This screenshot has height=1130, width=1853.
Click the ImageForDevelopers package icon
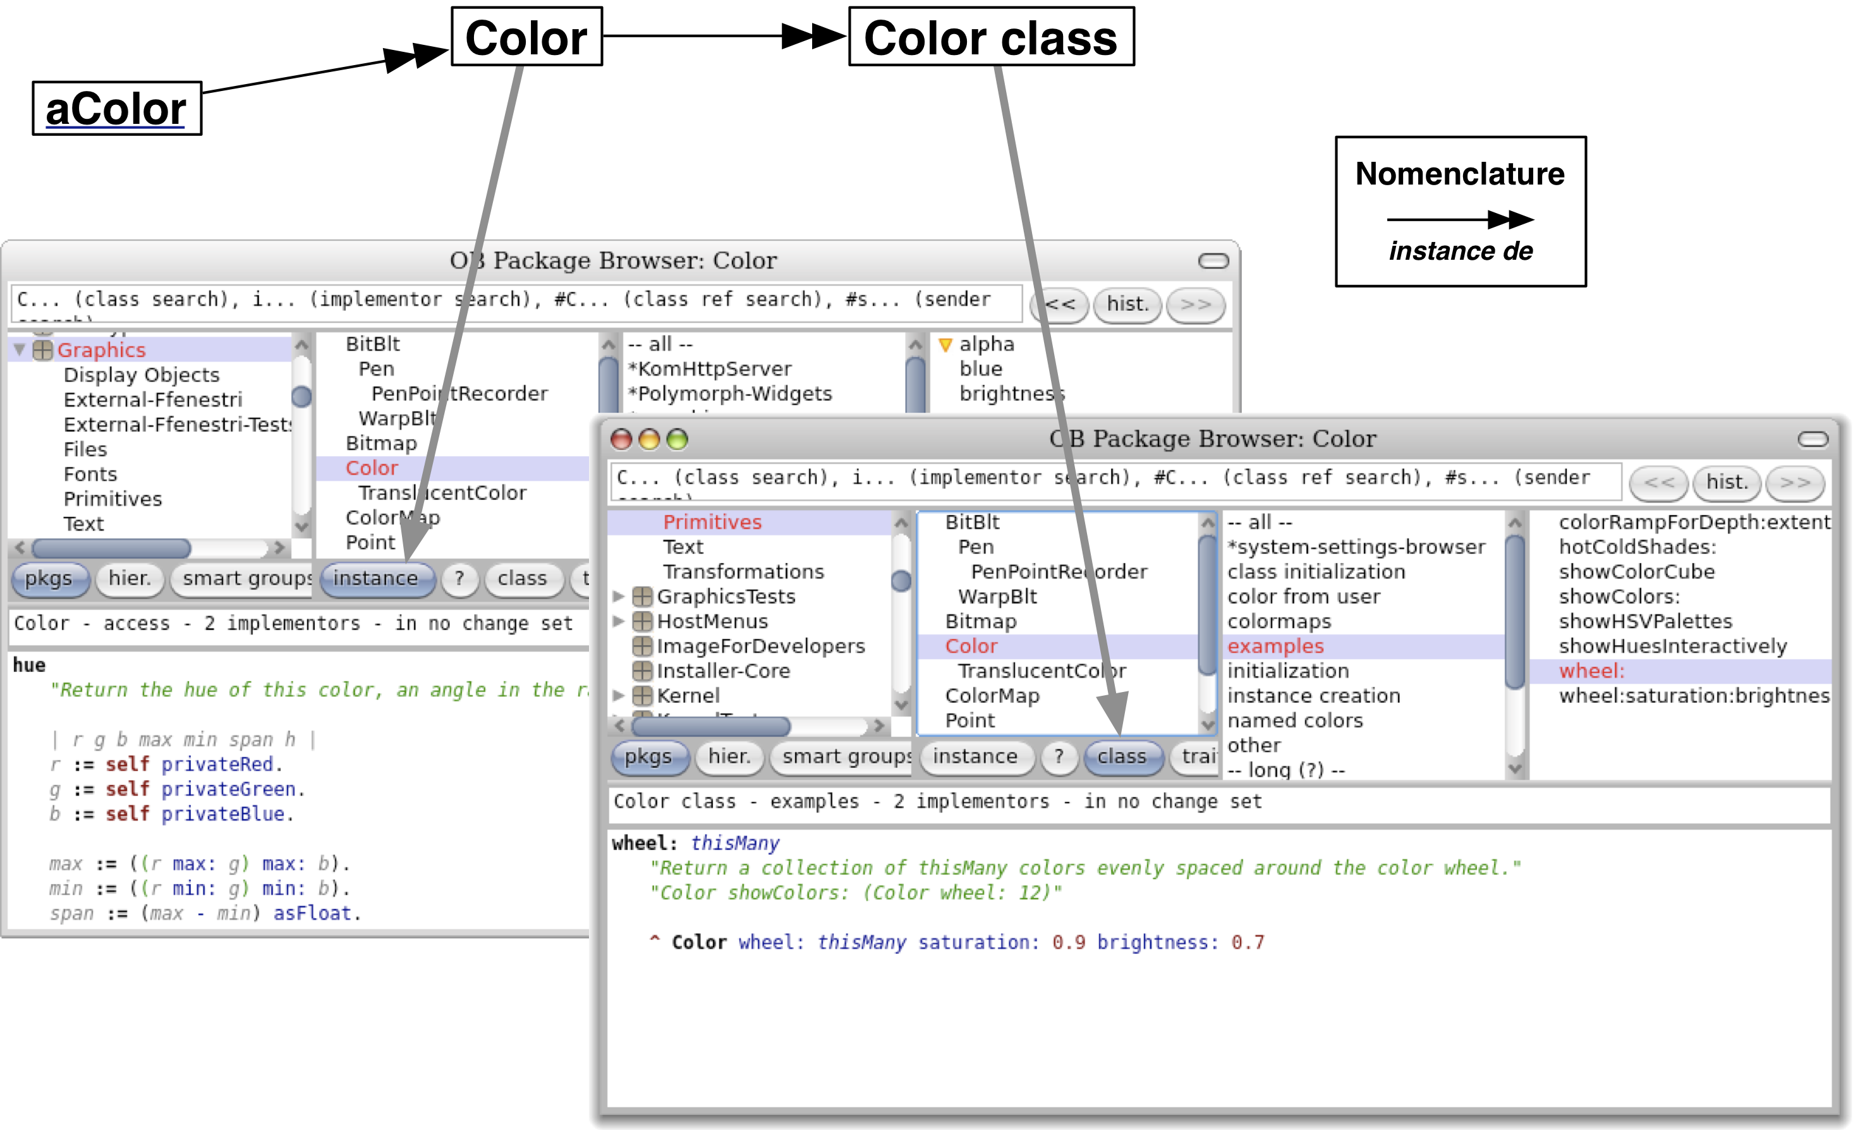[x=641, y=647]
